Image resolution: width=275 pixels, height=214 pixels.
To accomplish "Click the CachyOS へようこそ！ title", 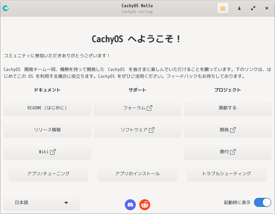I will [136, 39].
